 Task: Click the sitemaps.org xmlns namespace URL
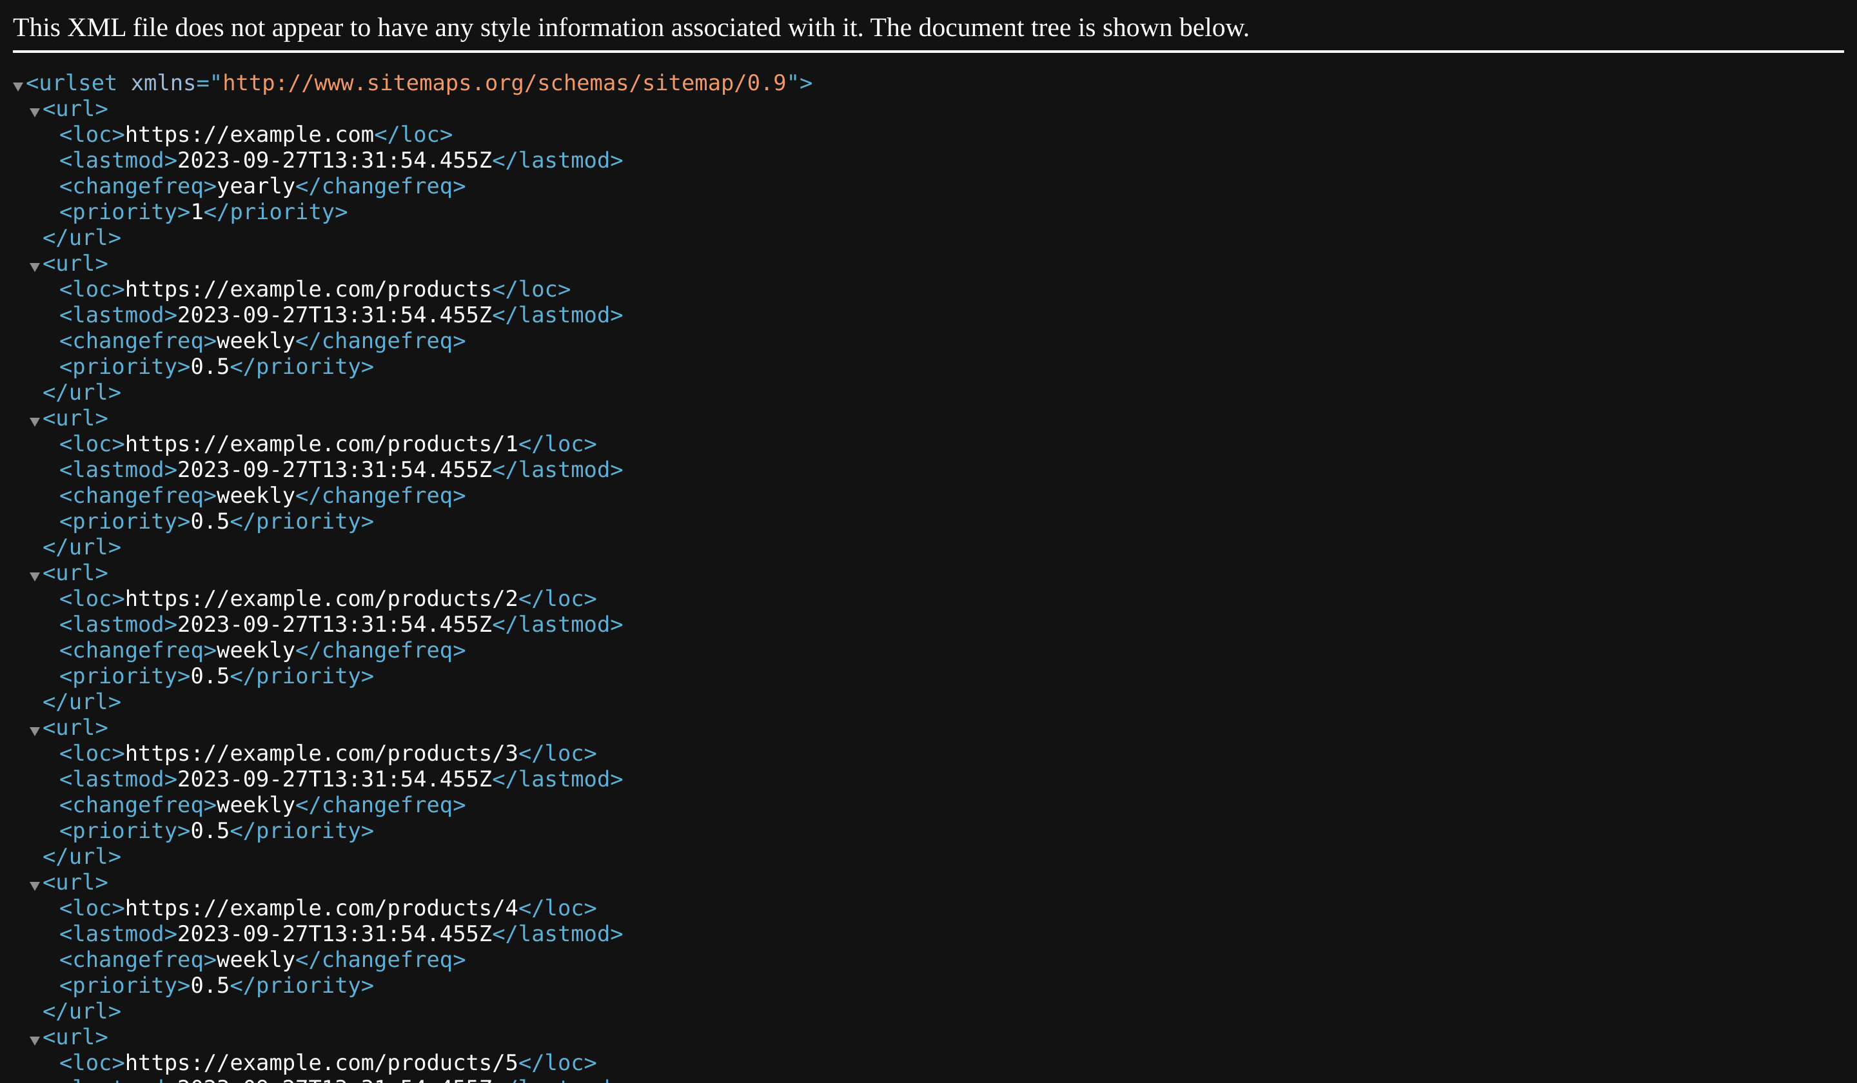tap(504, 83)
